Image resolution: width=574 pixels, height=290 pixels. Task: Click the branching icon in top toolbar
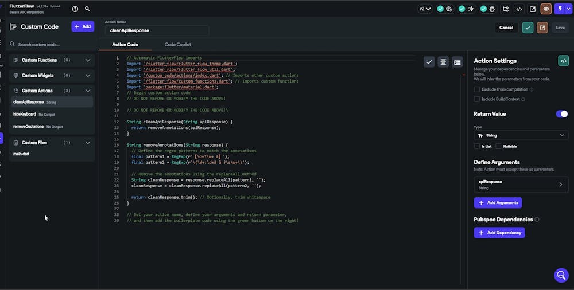pyautogui.click(x=505, y=9)
